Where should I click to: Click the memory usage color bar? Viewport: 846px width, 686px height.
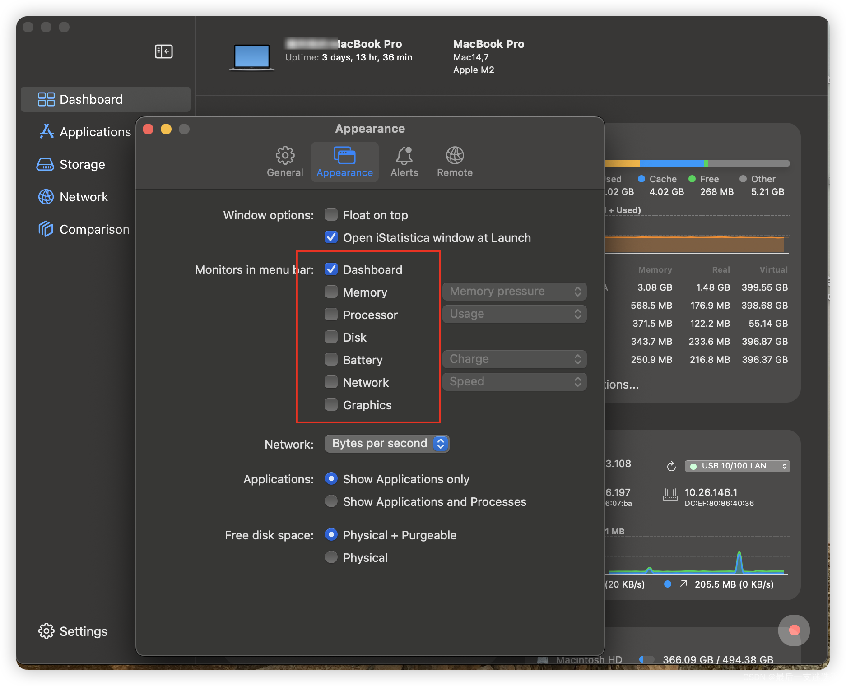(697, 163)
